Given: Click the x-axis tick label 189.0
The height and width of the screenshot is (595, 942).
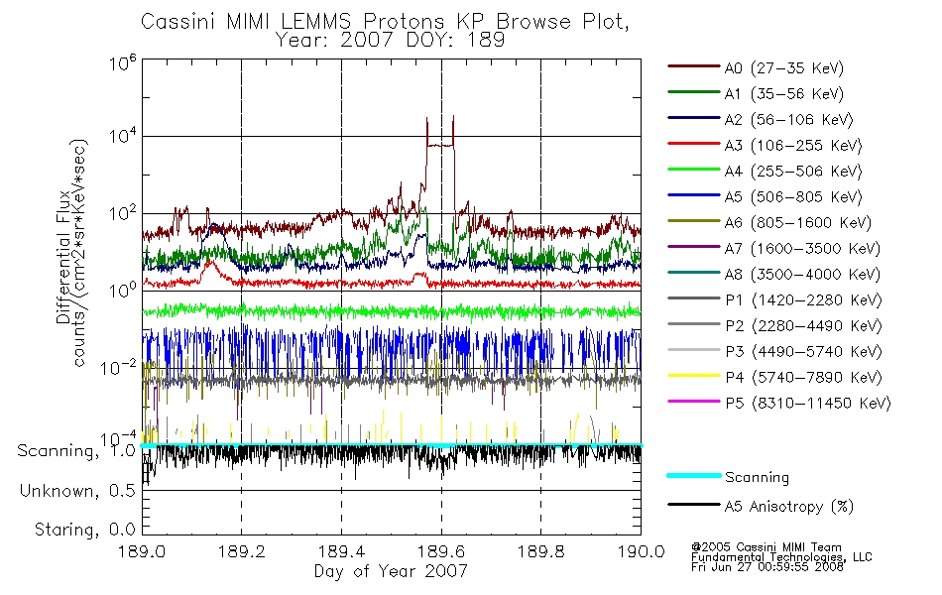Looking at the screenshot, I should pos(142,551).
